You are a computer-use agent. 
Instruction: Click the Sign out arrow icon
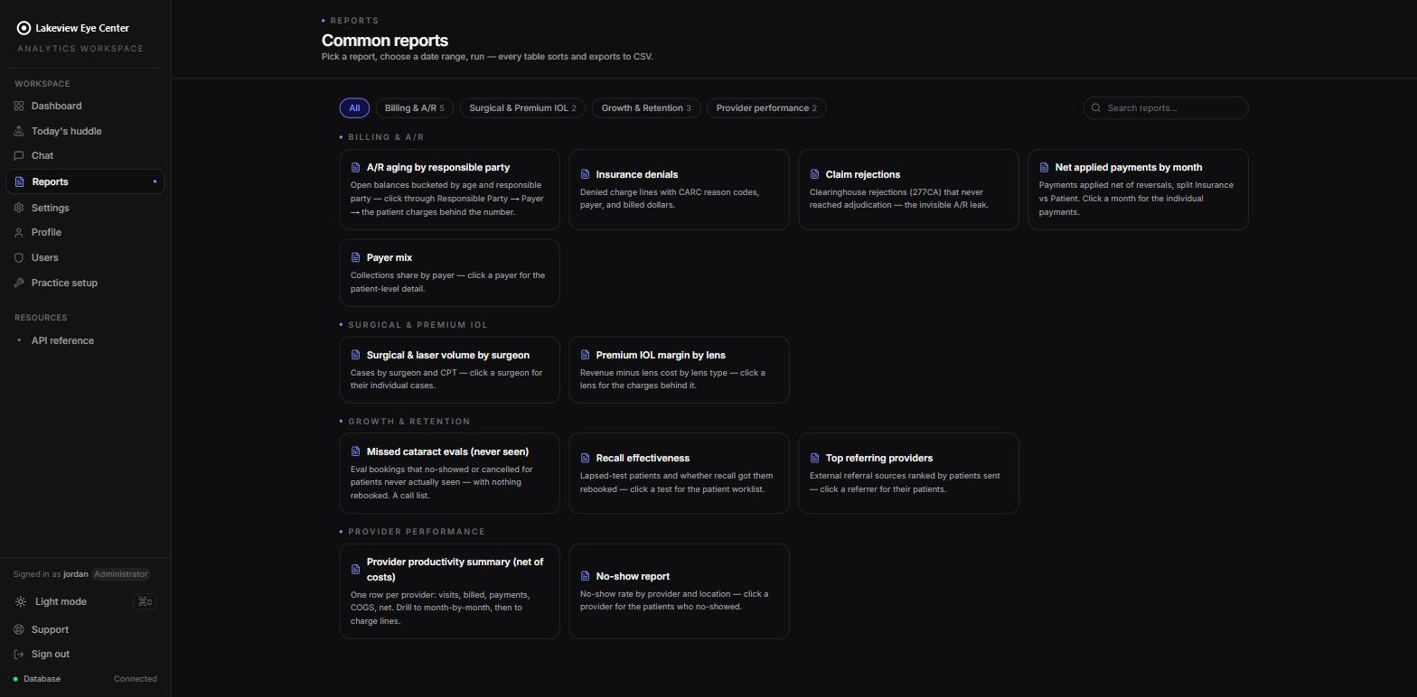(x=19, y=654)
